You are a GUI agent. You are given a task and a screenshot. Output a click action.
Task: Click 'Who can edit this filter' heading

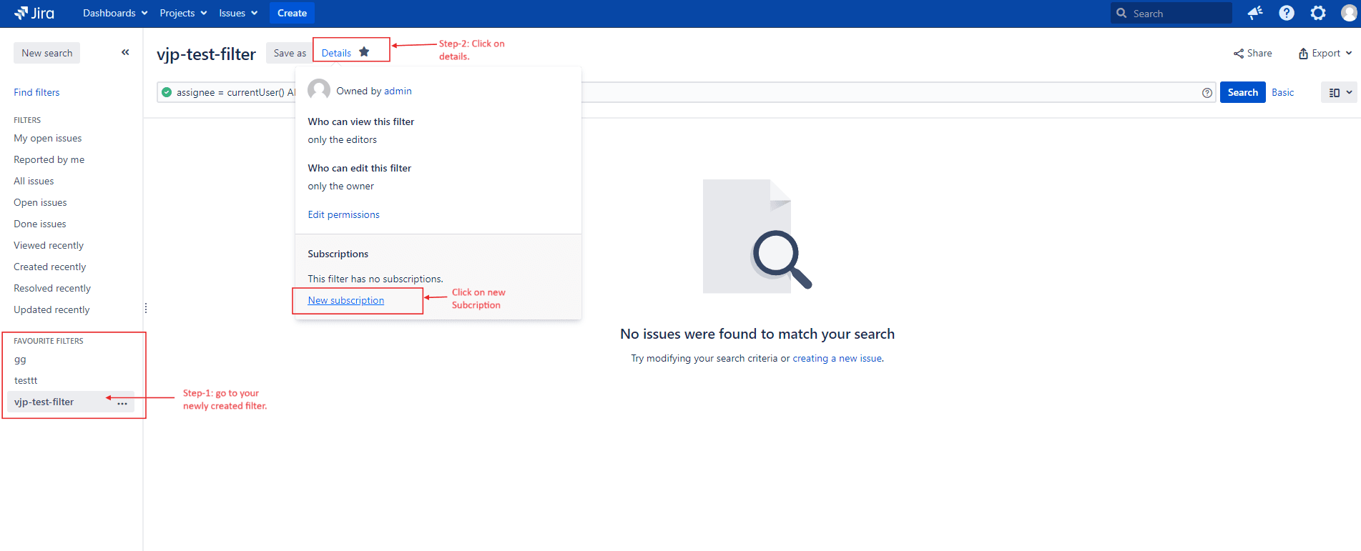[x=359, y=168]
